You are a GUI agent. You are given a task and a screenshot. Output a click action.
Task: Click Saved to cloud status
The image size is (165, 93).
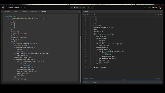point(88,78)
